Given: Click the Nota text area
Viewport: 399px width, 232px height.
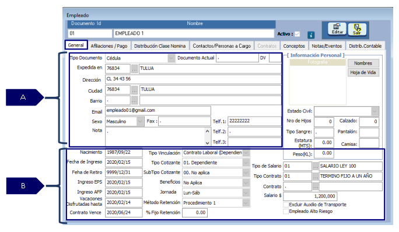Looking at the screenshot, I should click(155, 137).
